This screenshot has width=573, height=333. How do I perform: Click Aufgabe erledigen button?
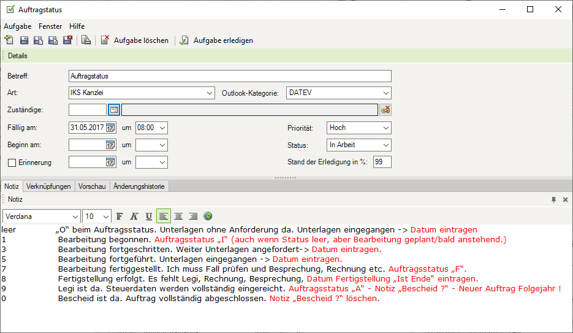point(216,40)
